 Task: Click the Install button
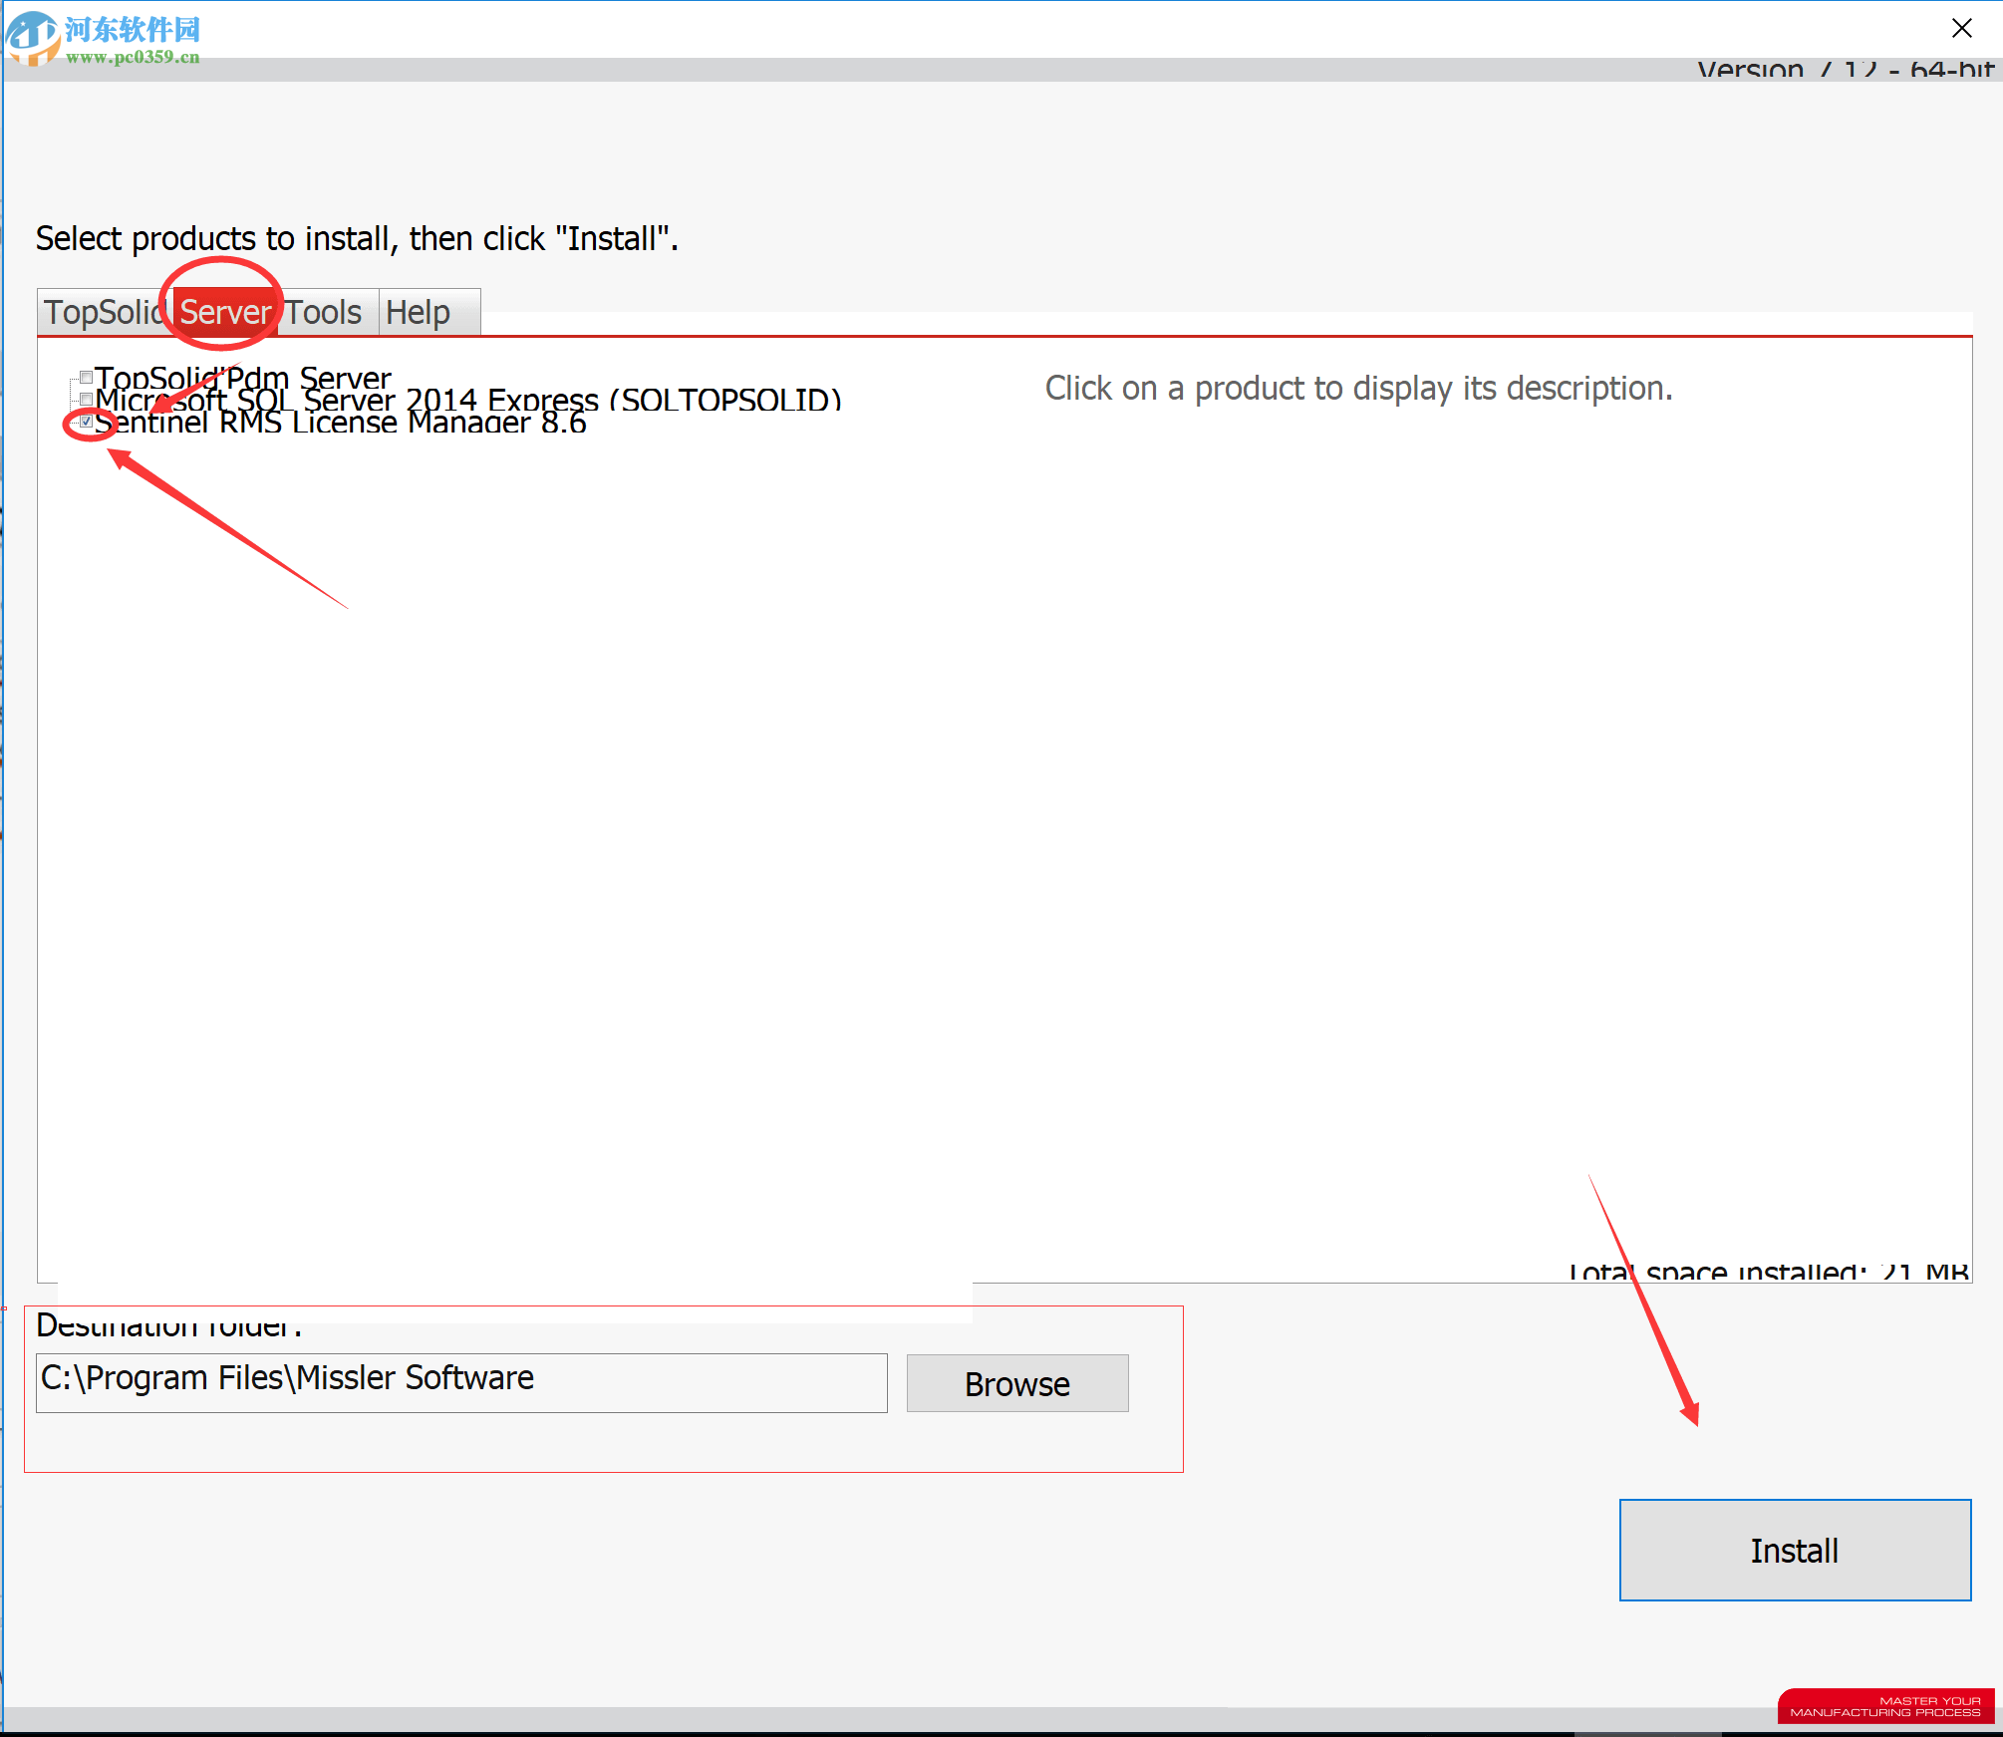(1795, 1550)
